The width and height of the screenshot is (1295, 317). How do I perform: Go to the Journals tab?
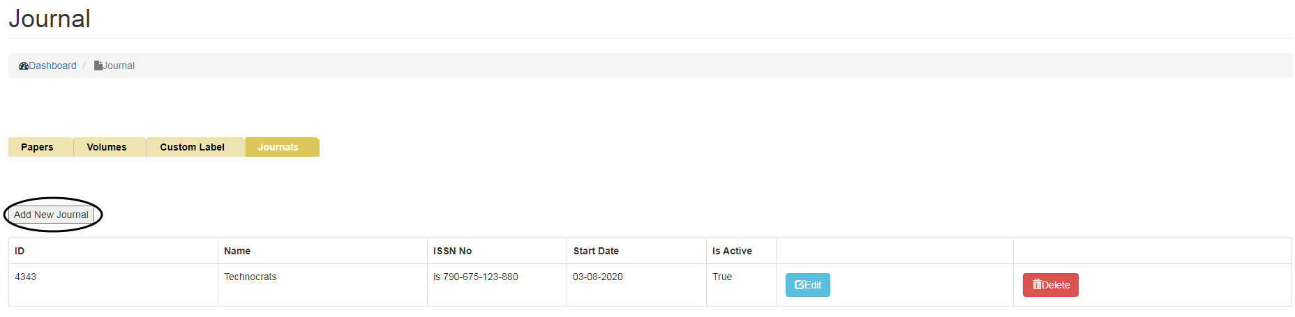tap(278, 147)
